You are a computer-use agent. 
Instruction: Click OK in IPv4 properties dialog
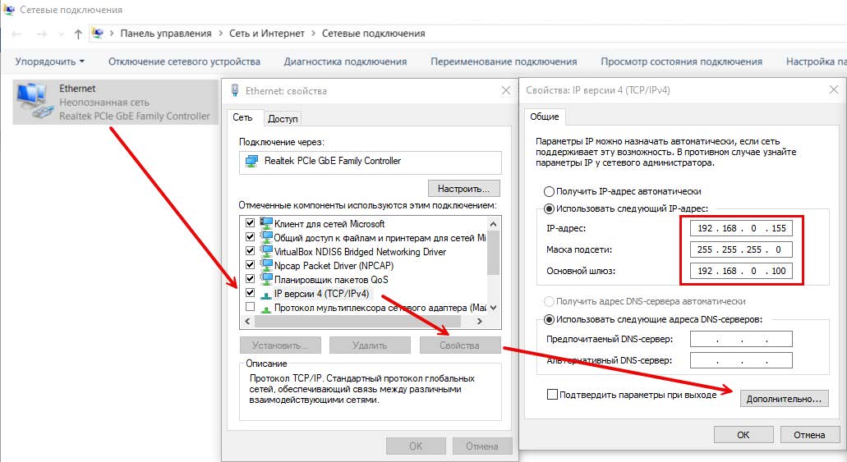[743, 434]
